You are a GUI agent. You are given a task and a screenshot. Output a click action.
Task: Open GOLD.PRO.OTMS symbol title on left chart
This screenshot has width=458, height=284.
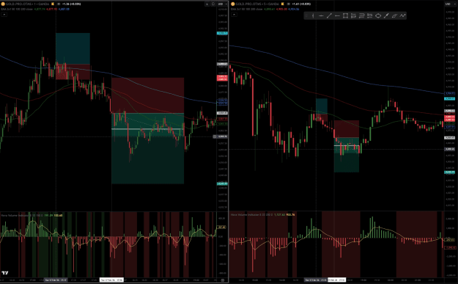coord(27,4)
